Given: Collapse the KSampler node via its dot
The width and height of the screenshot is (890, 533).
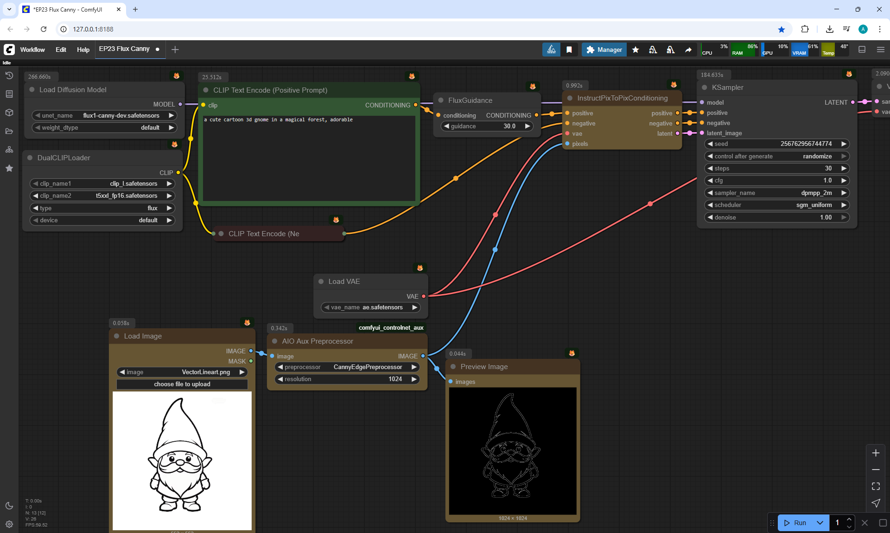Looking at the screenshot, I should coord(704,88).
